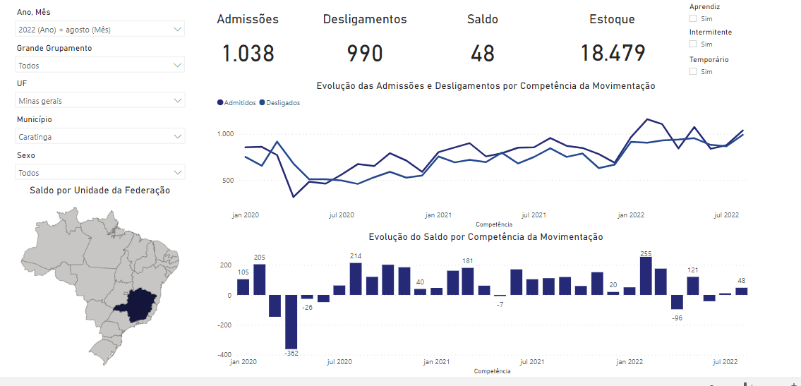Click the bar labeled 205 in Saldo chart
This screenshot has width=801, height=386.
tap(259, 279)
